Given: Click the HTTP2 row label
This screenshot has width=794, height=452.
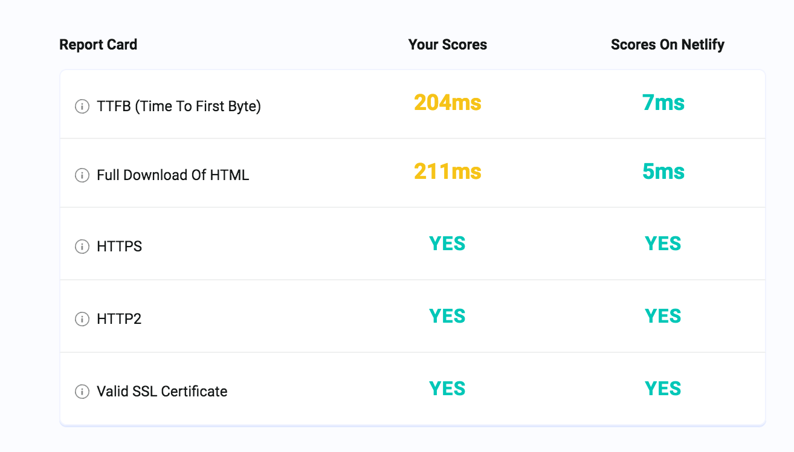Looking at the screenshot, I should [119, 319].
